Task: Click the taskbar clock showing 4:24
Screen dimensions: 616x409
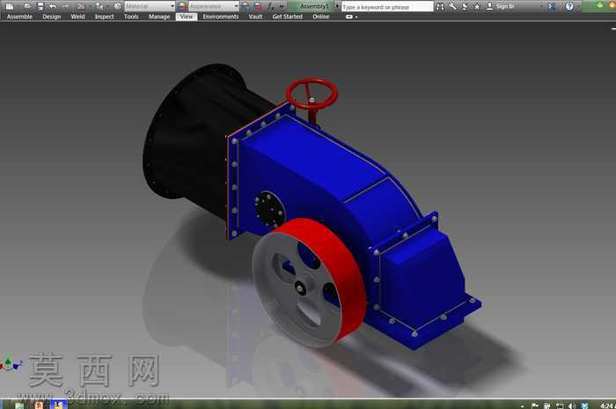Action: (607, 405)
